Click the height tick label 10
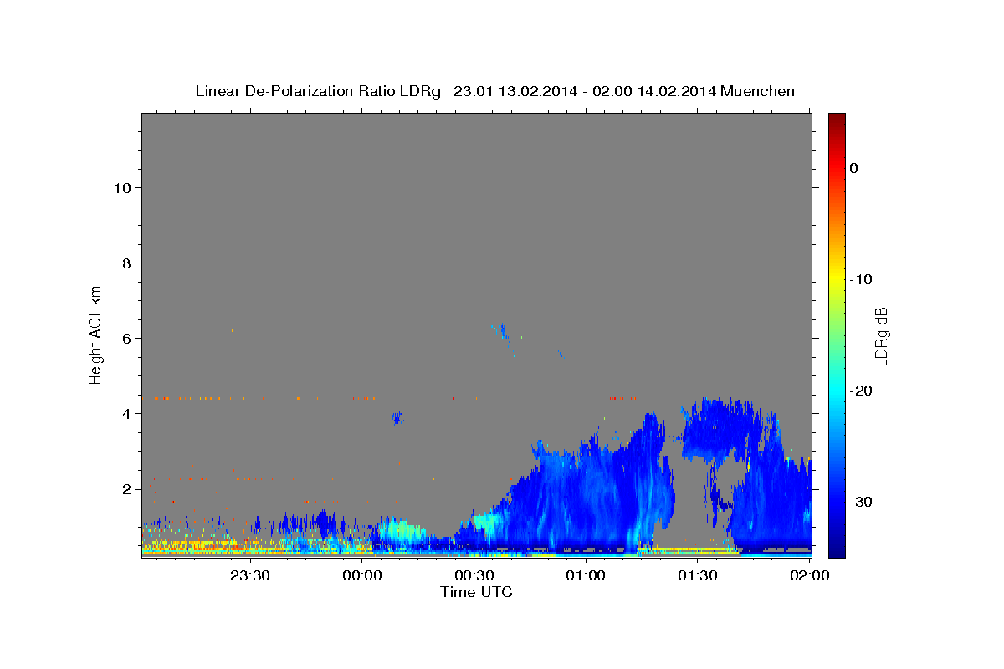 [121, 187]
